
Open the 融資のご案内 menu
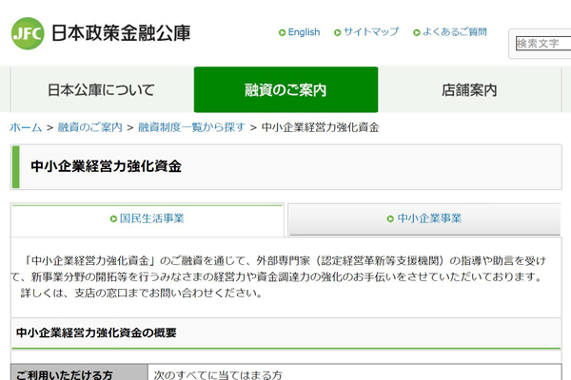coord(285,89)
